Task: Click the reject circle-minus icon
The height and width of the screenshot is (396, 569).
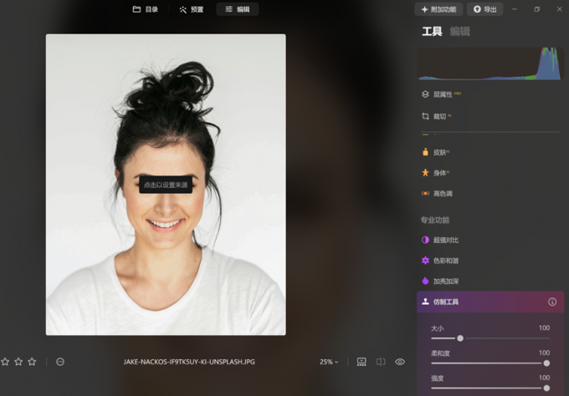Action: [60, 362]
